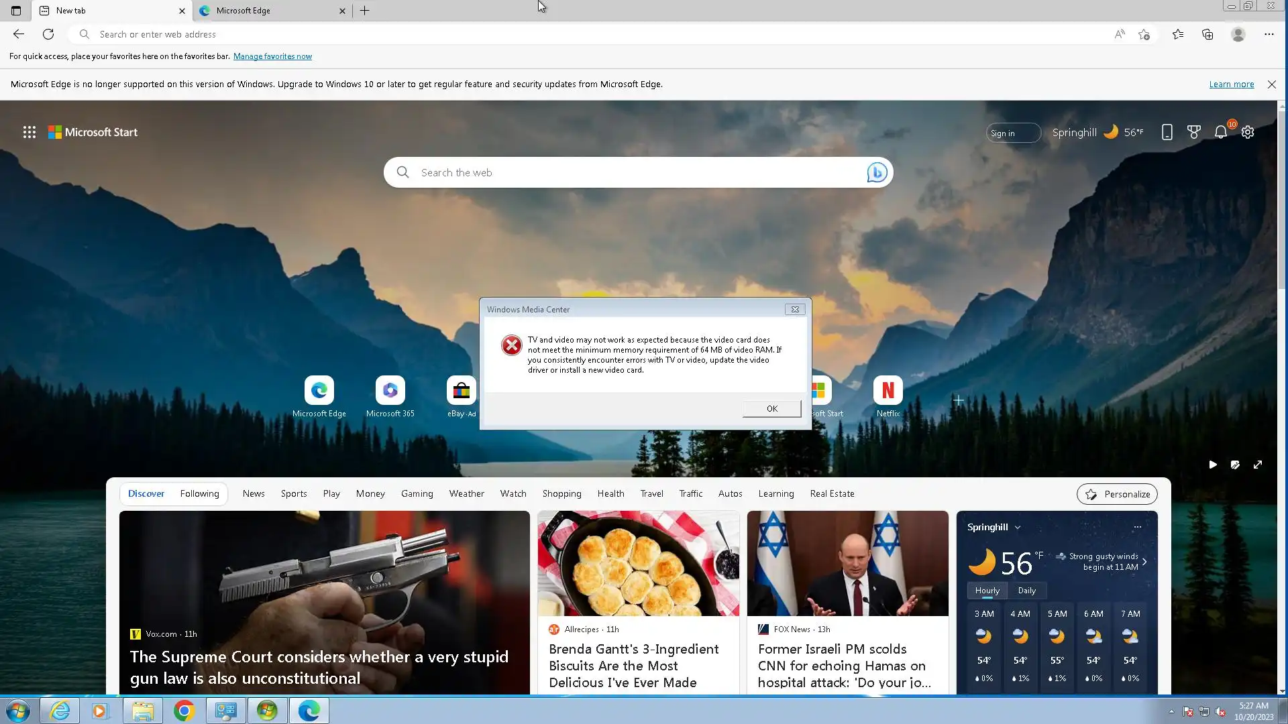
Task: Click the Rewards trophy icon
Action: pos(1193,132)
